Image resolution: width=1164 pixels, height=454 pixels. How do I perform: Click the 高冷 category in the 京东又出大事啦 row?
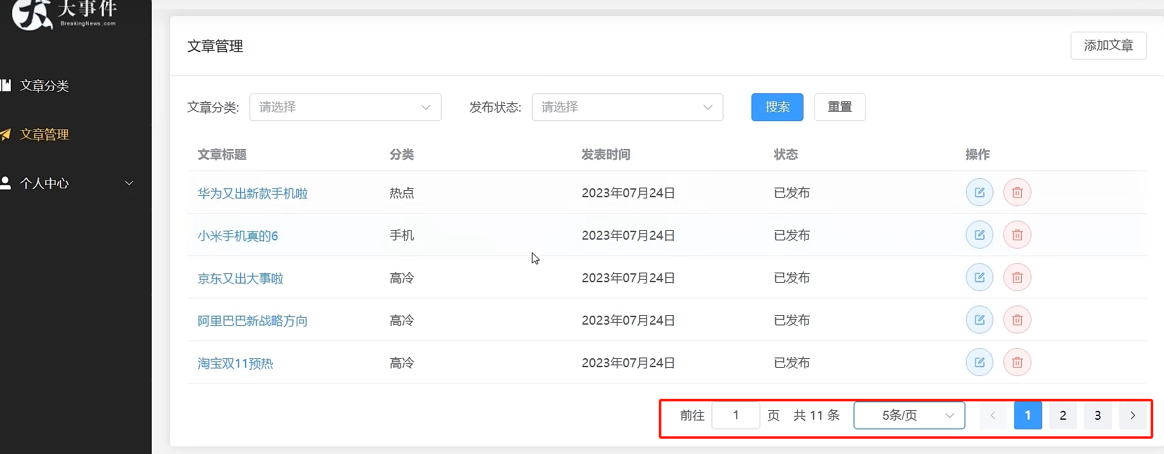[402, 278]
